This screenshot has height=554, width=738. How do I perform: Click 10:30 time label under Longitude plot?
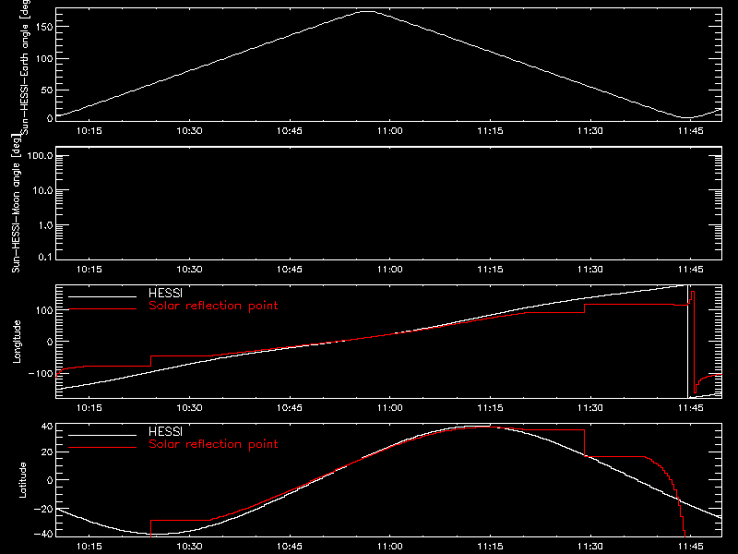tap(189, 408)
